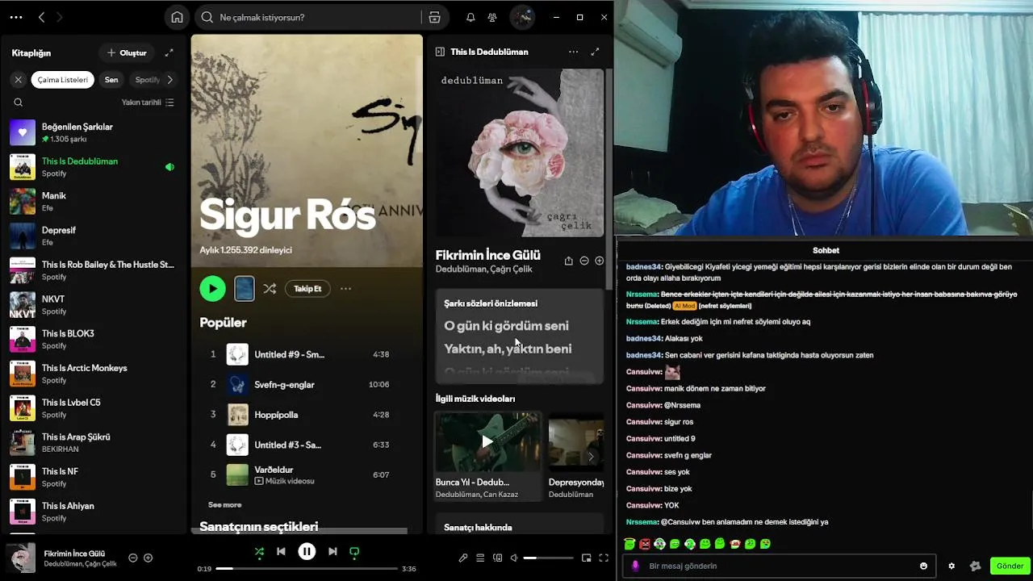Viewport: 1033px width, 581px height.
Task: Add to playlist plus icon in player bar
Action: (148, 558)
